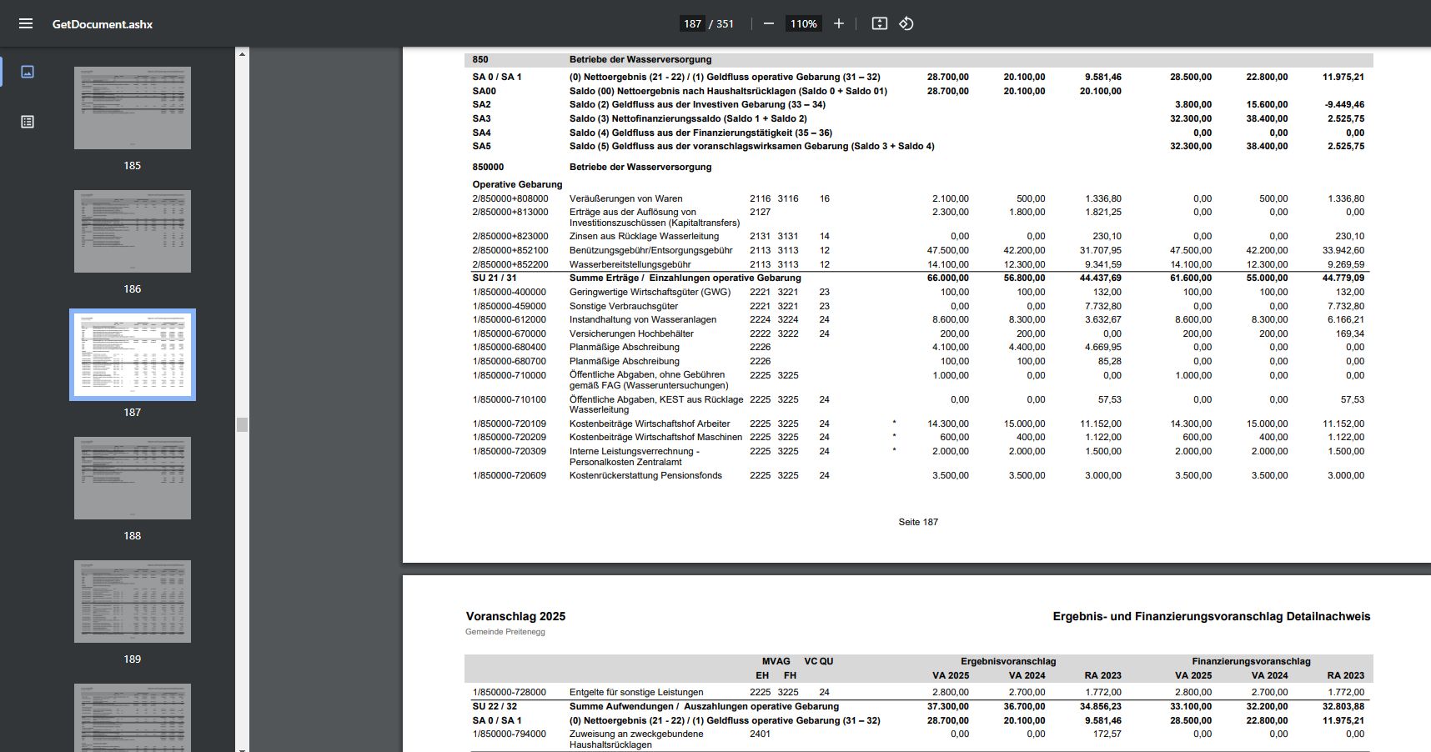
Task: Click the 'Ergebnisvoranschlag' column header
Action: pyautogui.click(x=1008, y=661)
